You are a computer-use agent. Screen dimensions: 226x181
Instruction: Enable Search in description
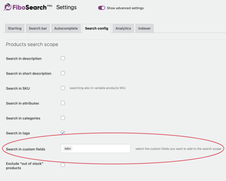point(63,58)
